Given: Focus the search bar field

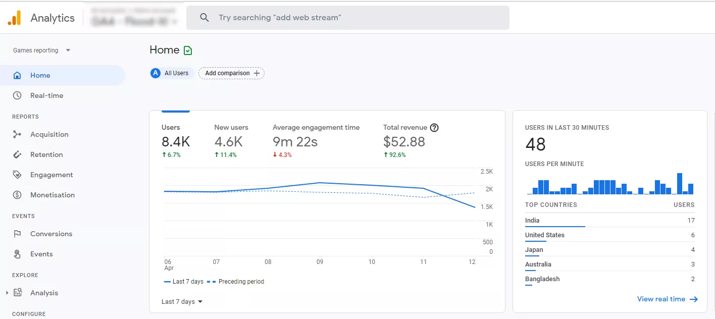Looking at the screenshot, I should pos(347,18).
